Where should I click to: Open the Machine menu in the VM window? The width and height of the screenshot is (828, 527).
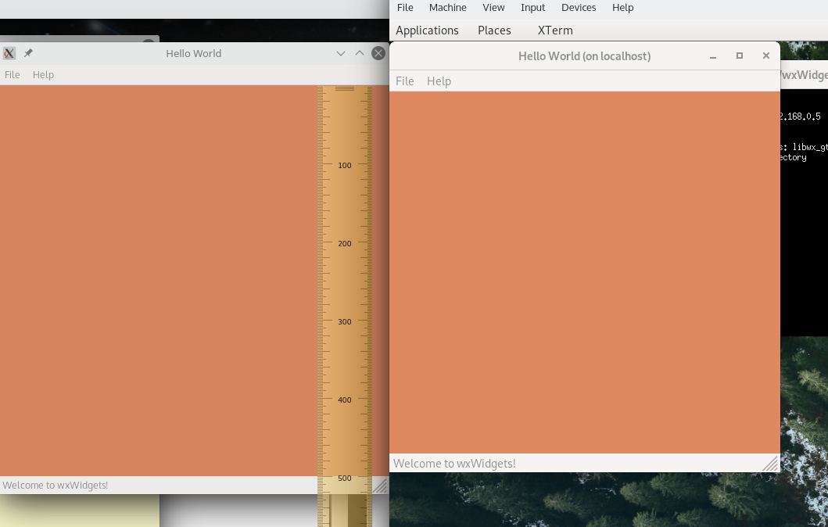coord(447,7)
